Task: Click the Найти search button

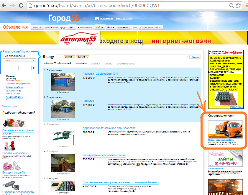Action: click(x=195, y=57)
